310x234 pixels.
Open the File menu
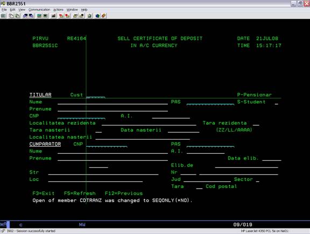click(x=4, y=10)
